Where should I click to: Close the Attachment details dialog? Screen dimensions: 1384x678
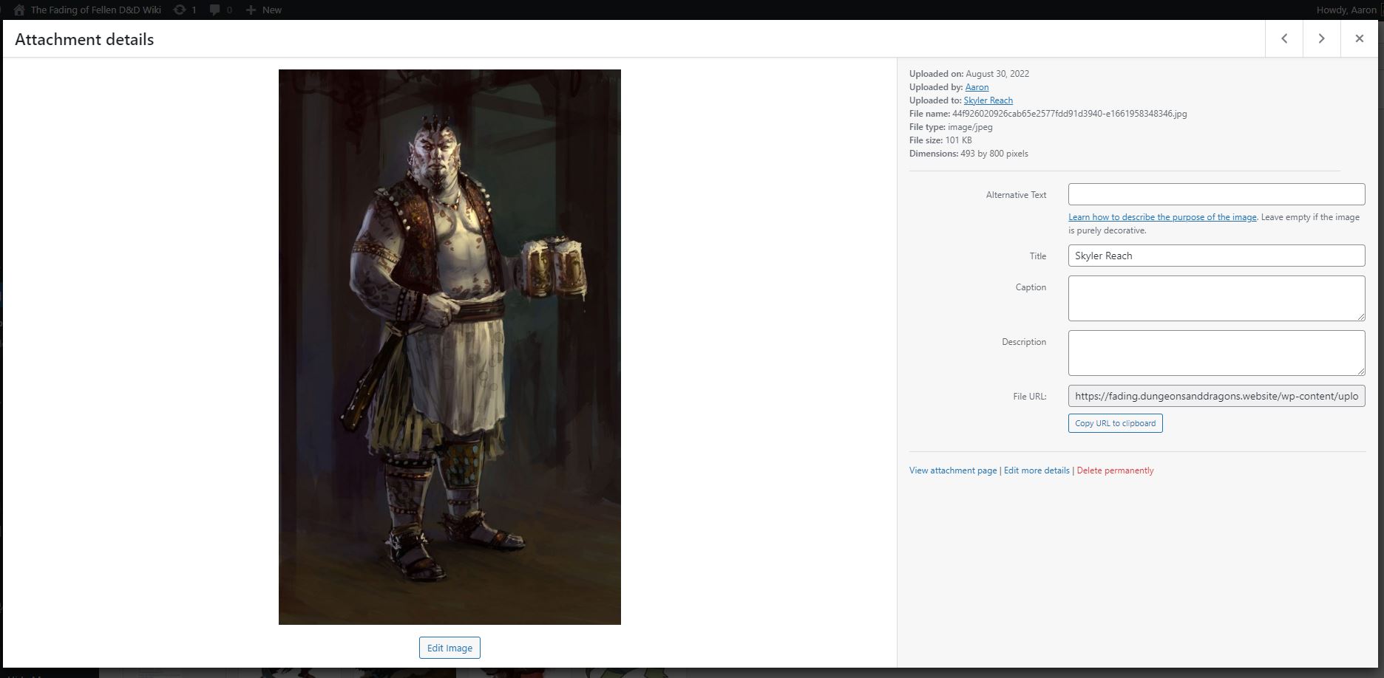1359,38
